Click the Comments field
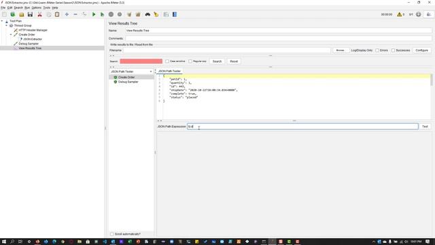435x245 pixels. coord(279,38)
